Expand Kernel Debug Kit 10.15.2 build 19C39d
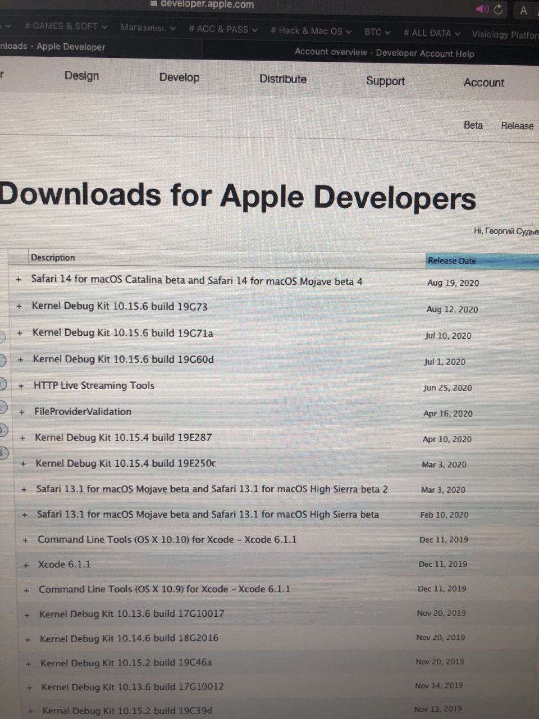539x719 pixels. click(30, 712)
